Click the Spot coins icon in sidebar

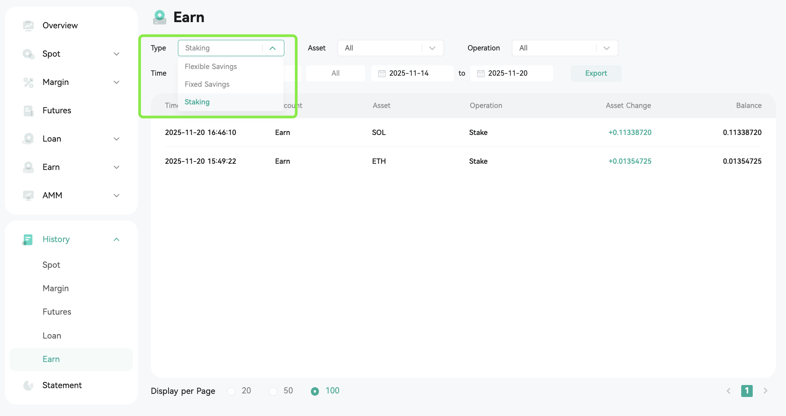pos(28,54)
